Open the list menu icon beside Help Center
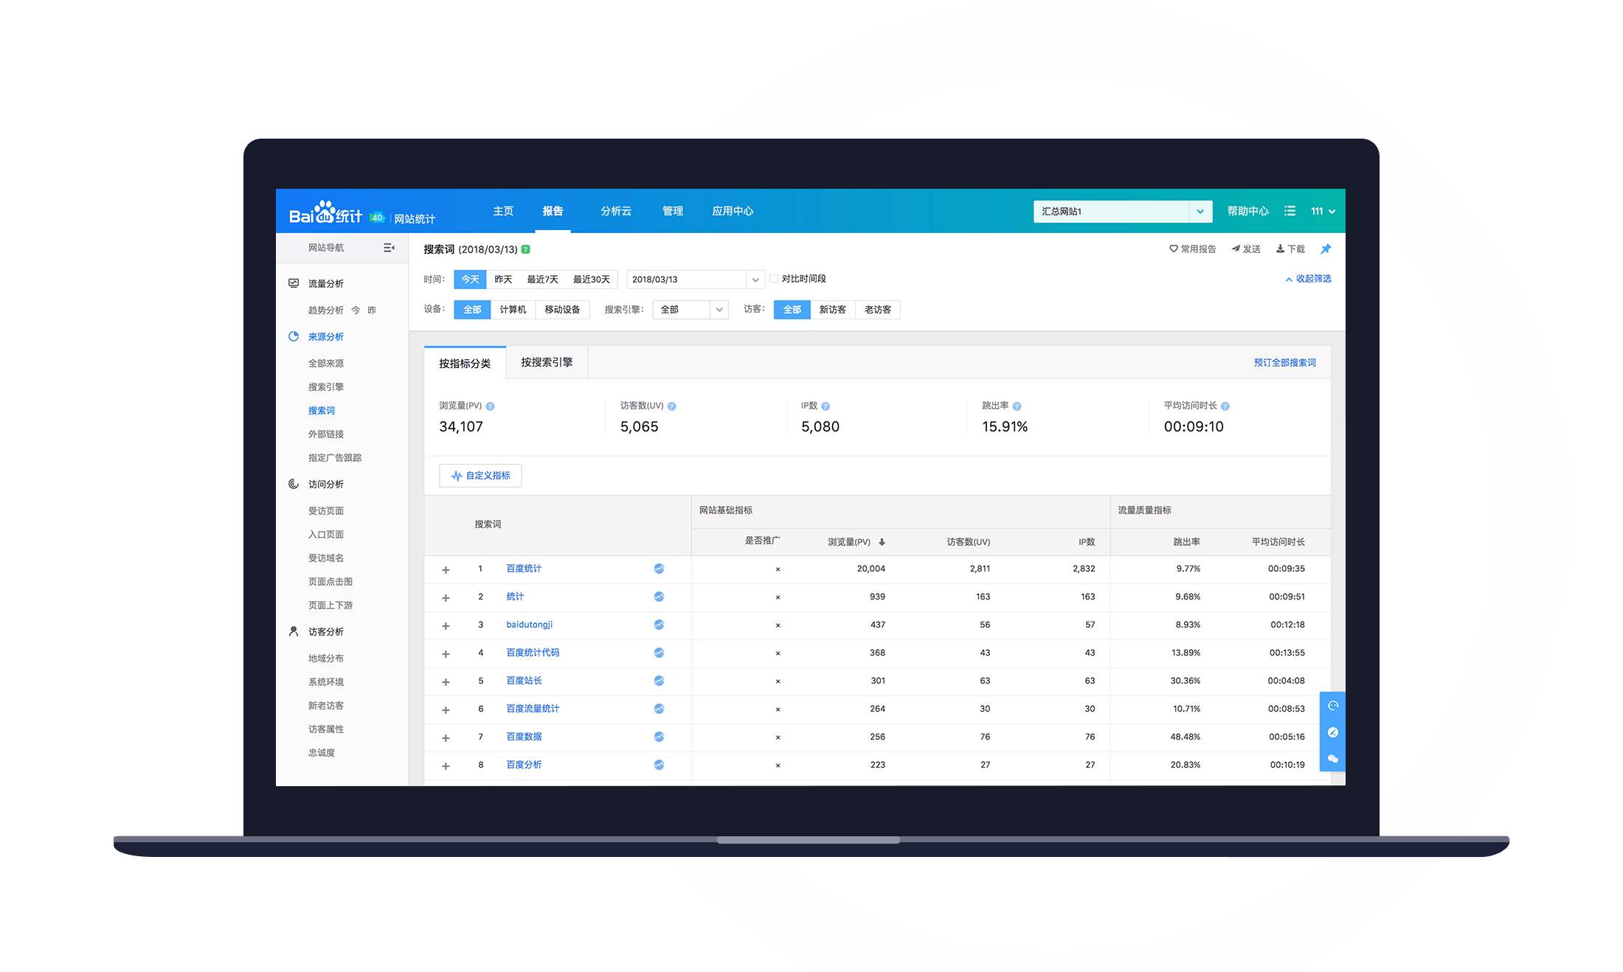The image size is (1623, 972). (x=1290, y=211)
